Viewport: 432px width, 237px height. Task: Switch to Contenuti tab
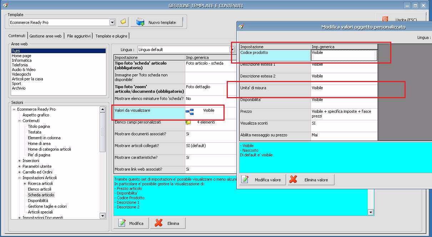coord(17,36)
